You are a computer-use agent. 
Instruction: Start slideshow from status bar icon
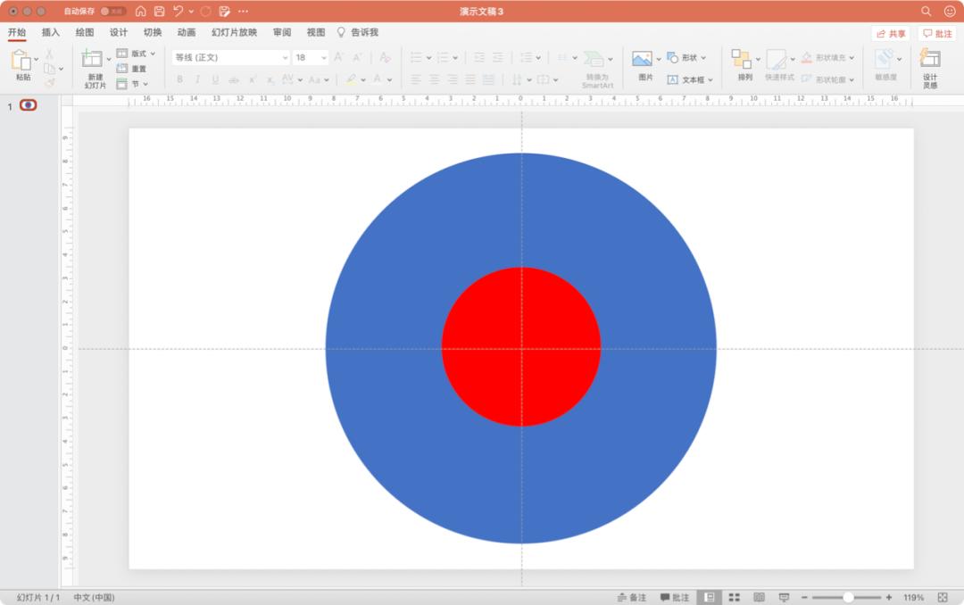(x=784, y=597)
